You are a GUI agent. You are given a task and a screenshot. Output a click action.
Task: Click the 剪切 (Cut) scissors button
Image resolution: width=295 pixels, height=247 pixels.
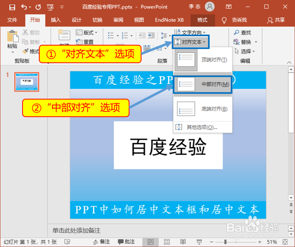point(31,33)
